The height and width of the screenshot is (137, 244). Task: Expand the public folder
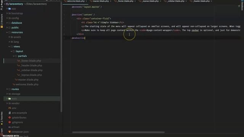point(7,27)
